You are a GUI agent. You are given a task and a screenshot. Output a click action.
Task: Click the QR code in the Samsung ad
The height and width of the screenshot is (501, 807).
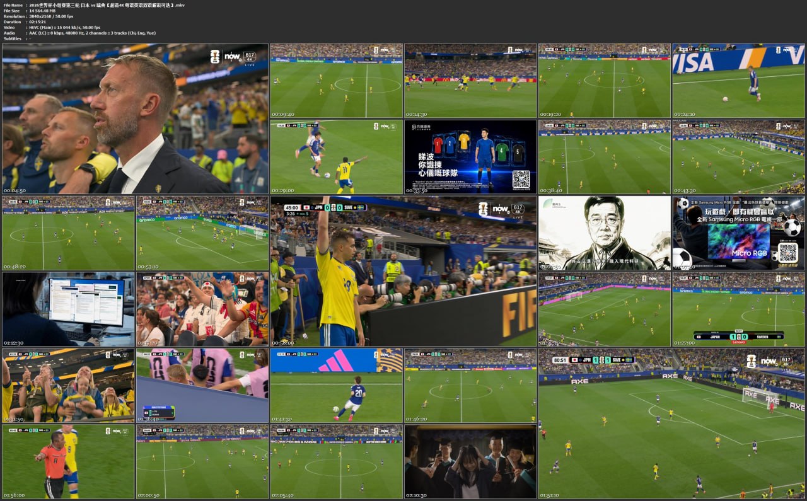click(x=787, y=252)
